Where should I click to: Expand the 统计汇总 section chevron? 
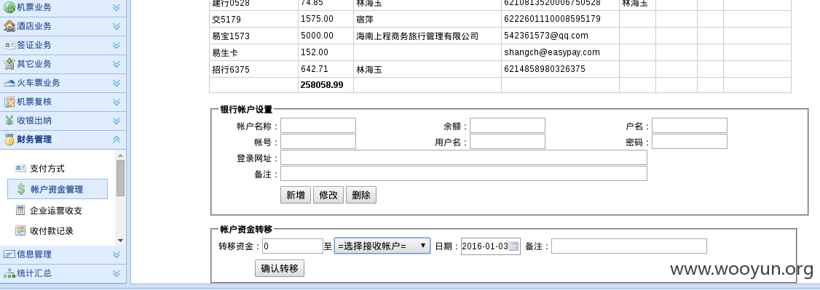click(117, 273)
